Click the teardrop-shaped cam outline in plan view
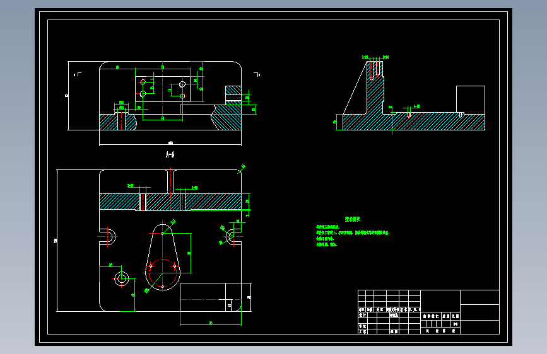 [163, 257]
